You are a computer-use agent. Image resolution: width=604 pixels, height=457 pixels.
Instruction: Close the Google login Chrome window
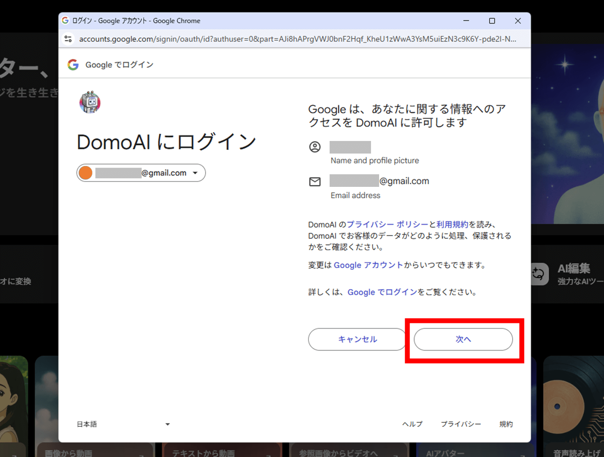(x=518, y=21)
